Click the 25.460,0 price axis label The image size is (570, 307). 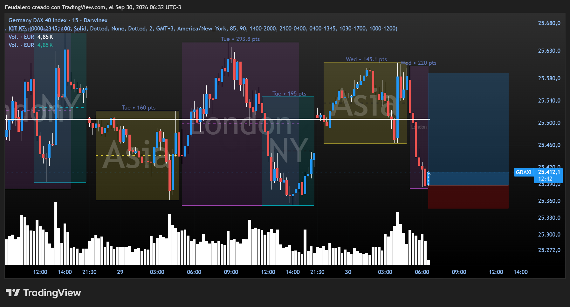[x=549, y=145]
